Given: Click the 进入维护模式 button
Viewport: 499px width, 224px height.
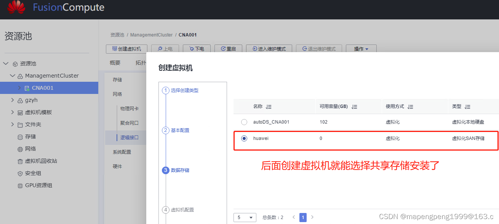Looking at the screenshot, I should click(269, 49).
